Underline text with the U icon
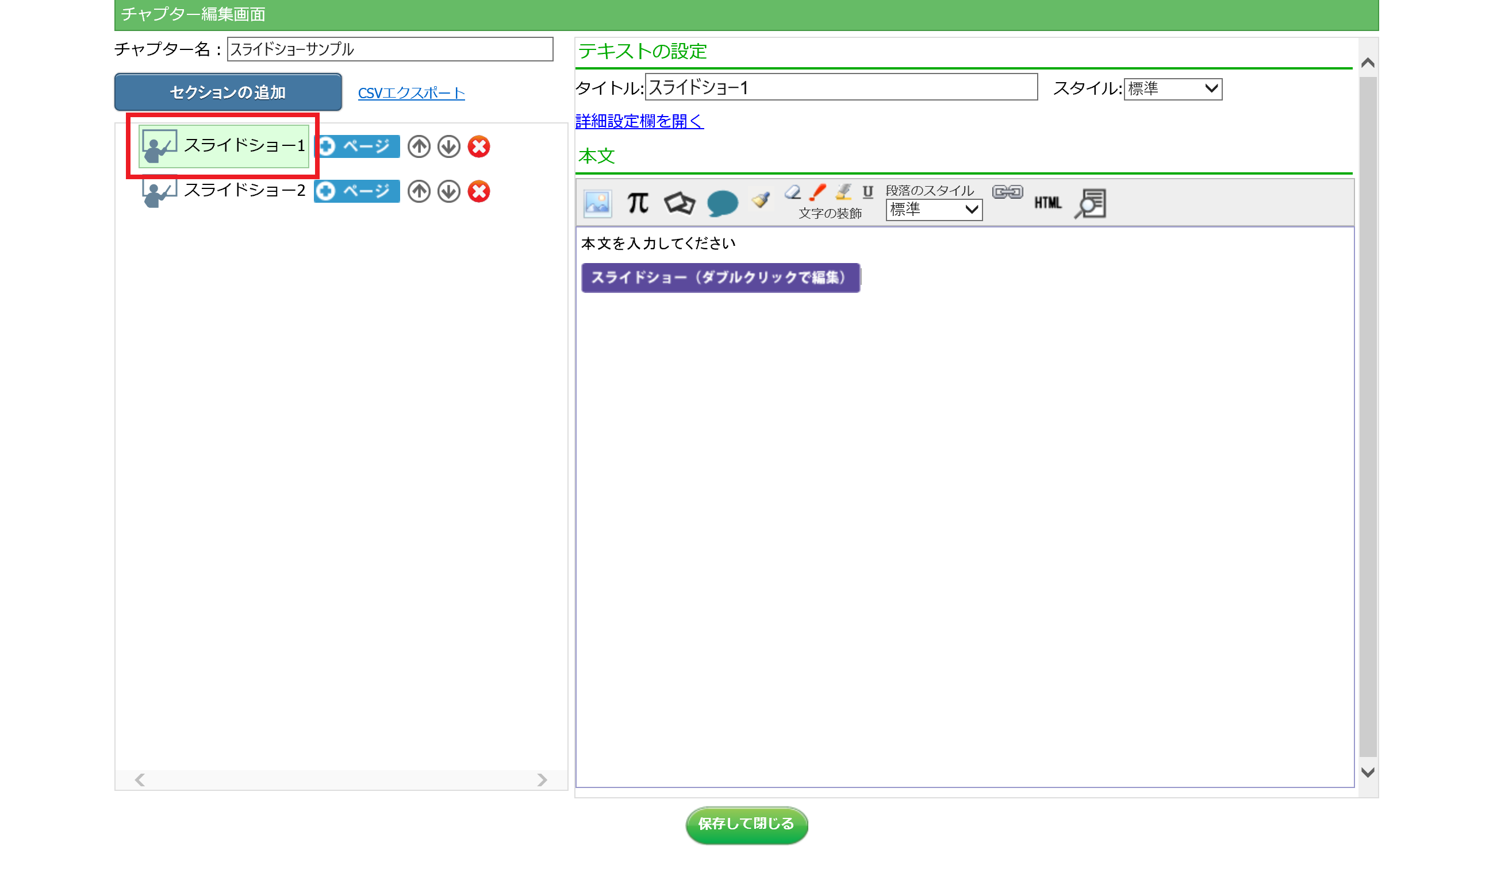Screen dimensions: 1493x869 (x=868, y=192)
